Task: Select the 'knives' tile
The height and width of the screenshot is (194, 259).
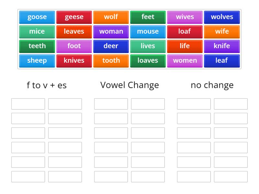Action: click(x=74, y=60)
